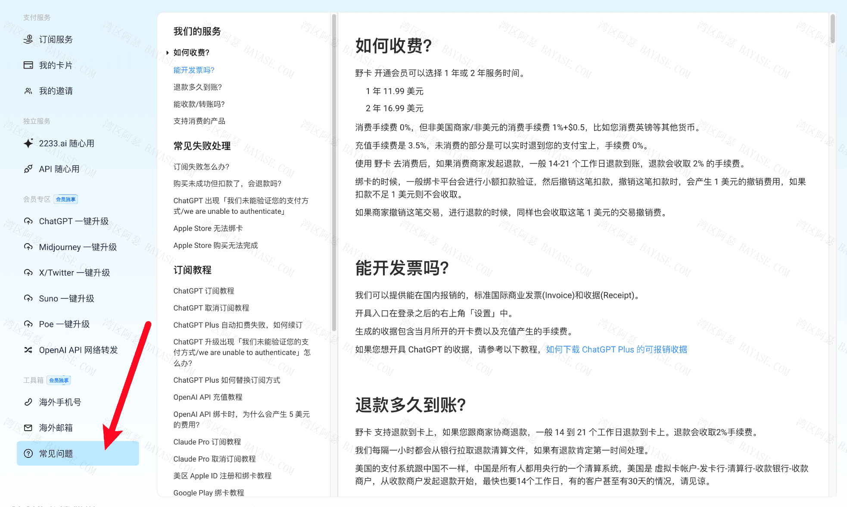The image size is (847, 507).
Task: Click the OpenAI API 网络转发 shuffle icon
Action: click(x=28, y=350)
